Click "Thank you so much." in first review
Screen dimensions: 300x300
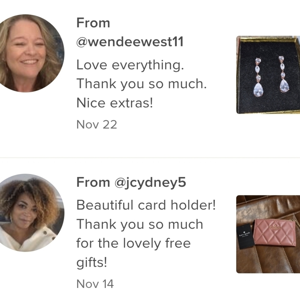click(142, 84)
